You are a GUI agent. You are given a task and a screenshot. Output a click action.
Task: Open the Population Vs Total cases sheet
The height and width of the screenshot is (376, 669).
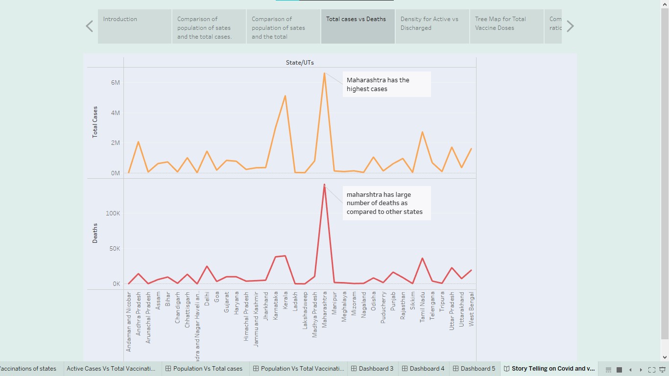click(205, 368)
